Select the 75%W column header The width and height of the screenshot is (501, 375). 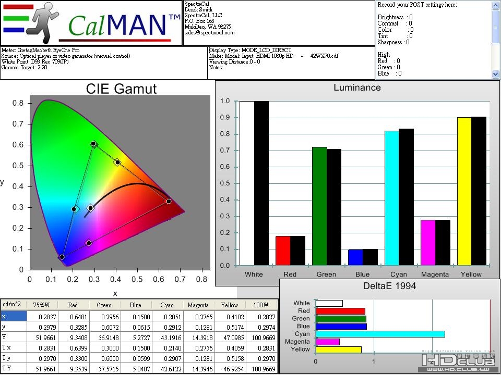click(x=42, y=305)
